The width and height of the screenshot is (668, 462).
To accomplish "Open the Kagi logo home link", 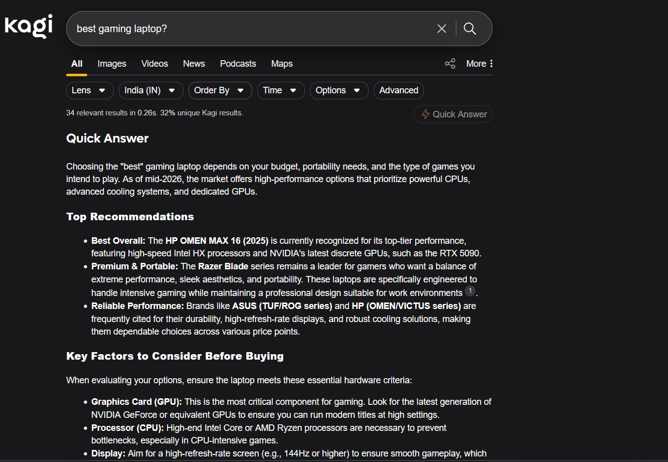I will [x=29, y=26].
